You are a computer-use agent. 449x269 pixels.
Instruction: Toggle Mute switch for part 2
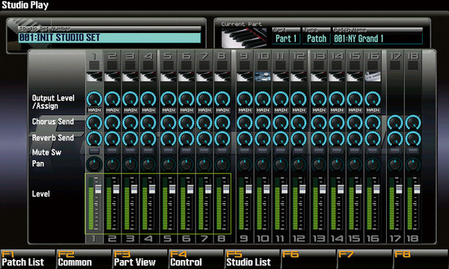pos(112,151)
